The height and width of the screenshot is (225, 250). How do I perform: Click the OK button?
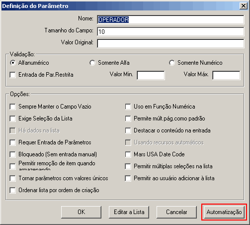[81, 212]
